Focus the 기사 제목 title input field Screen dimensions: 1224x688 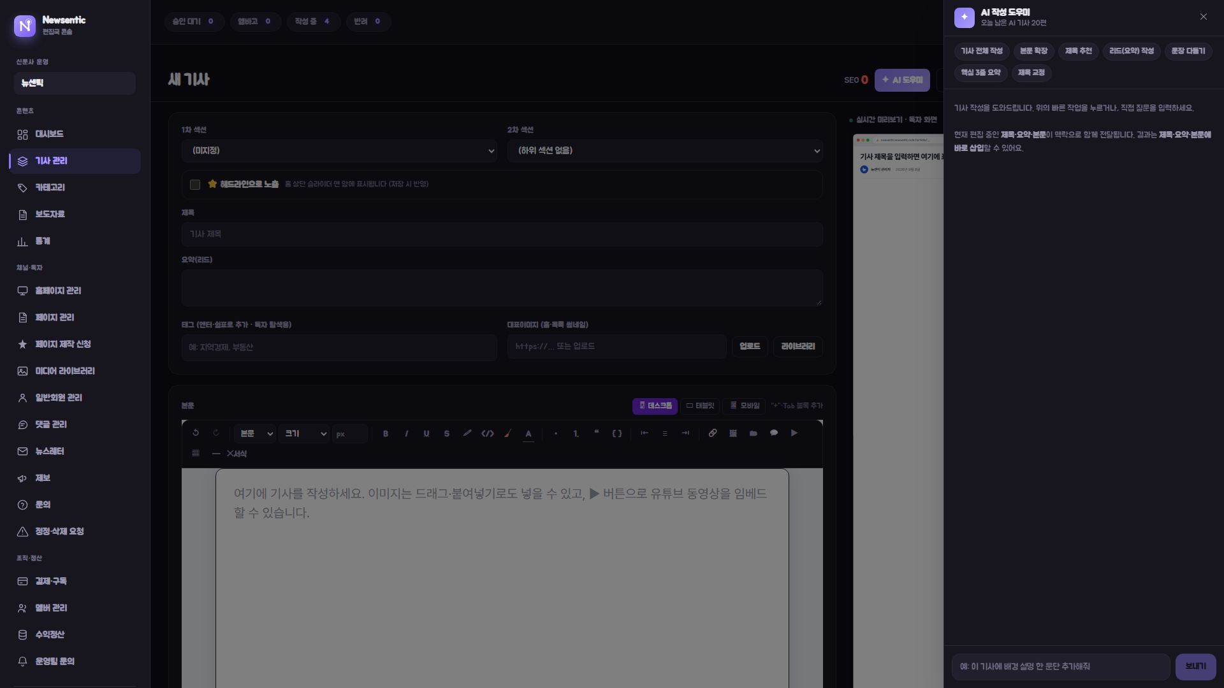coord(502,234)
